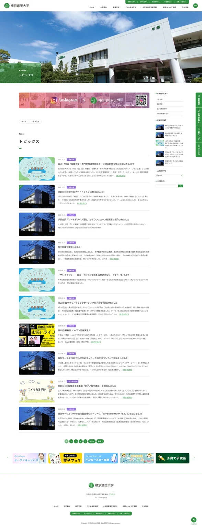Click the Instagram icon on the banner
Viewport: 202px width, 530px height.
click(x=54, y=100)
